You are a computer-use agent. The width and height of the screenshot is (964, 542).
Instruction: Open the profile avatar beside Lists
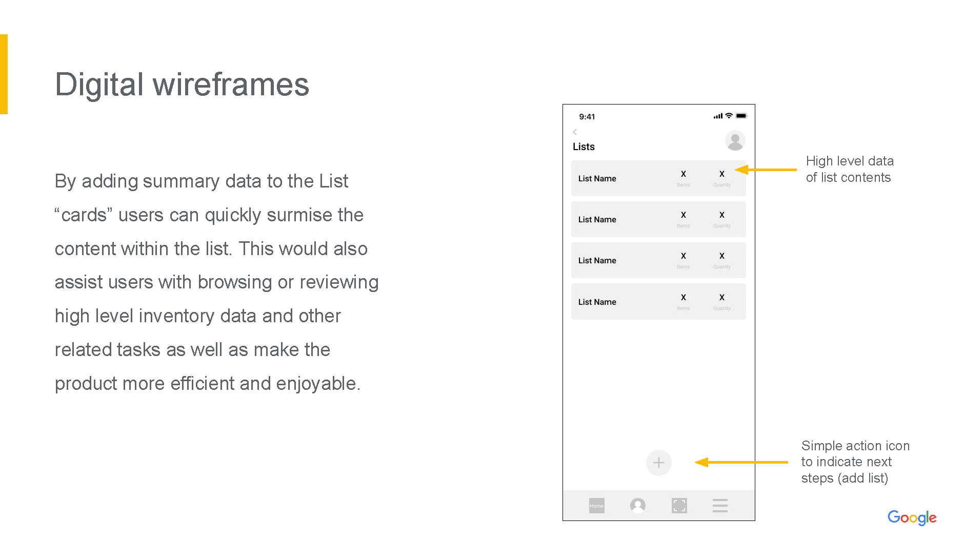(x=735, y=141)
